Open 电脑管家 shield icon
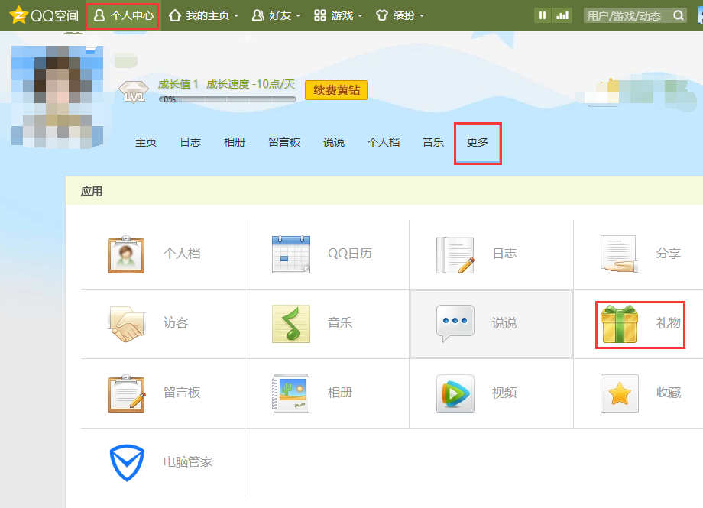 pos(126,462)
